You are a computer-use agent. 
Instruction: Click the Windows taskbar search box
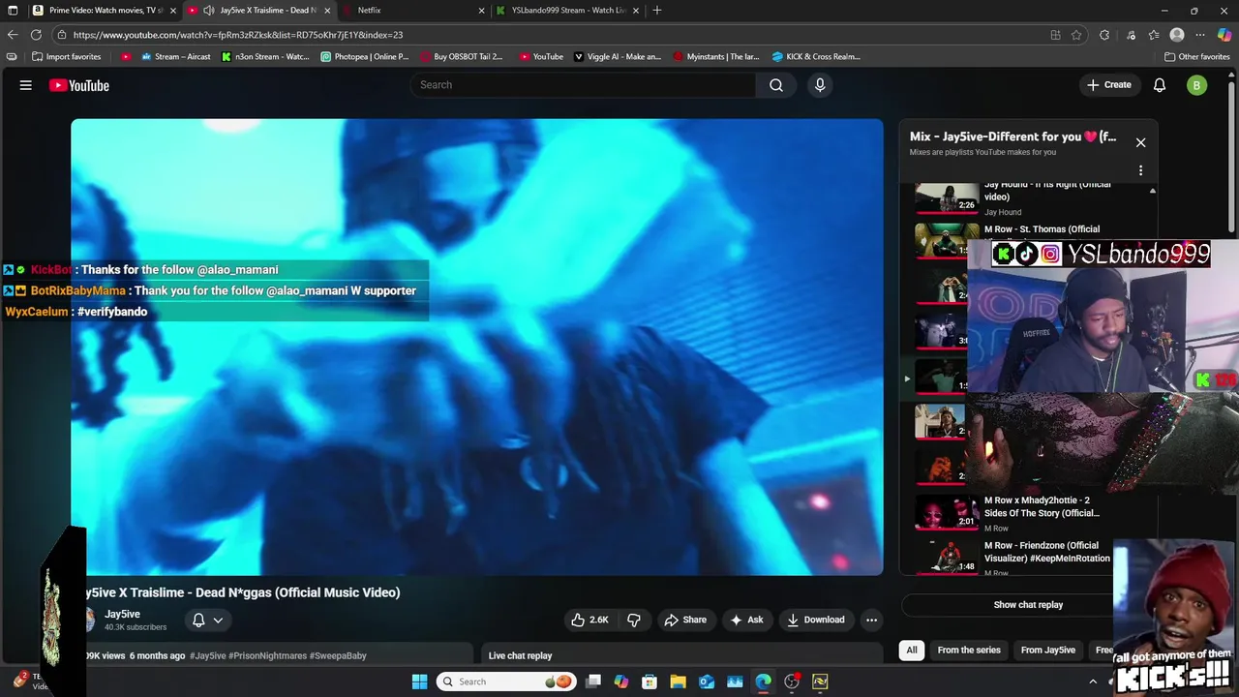(x=505, y=682)
